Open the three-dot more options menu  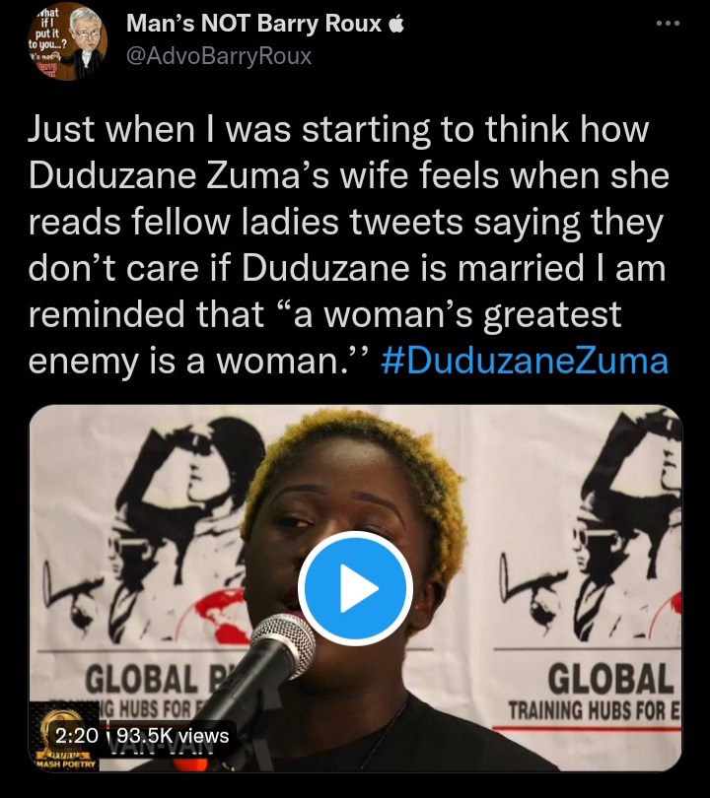coord(668,23)
